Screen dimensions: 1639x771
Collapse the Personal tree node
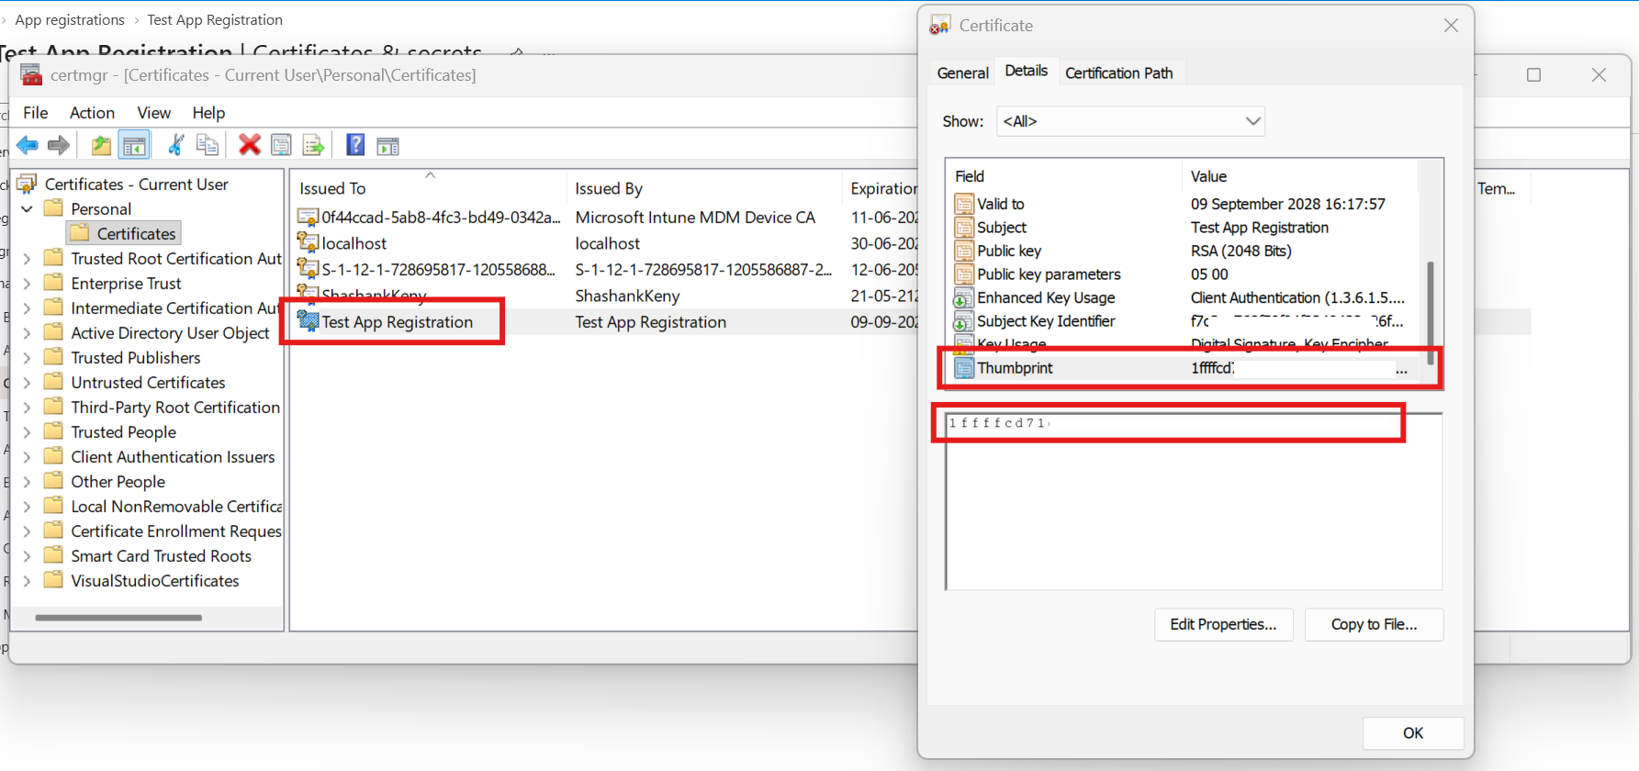28,209
